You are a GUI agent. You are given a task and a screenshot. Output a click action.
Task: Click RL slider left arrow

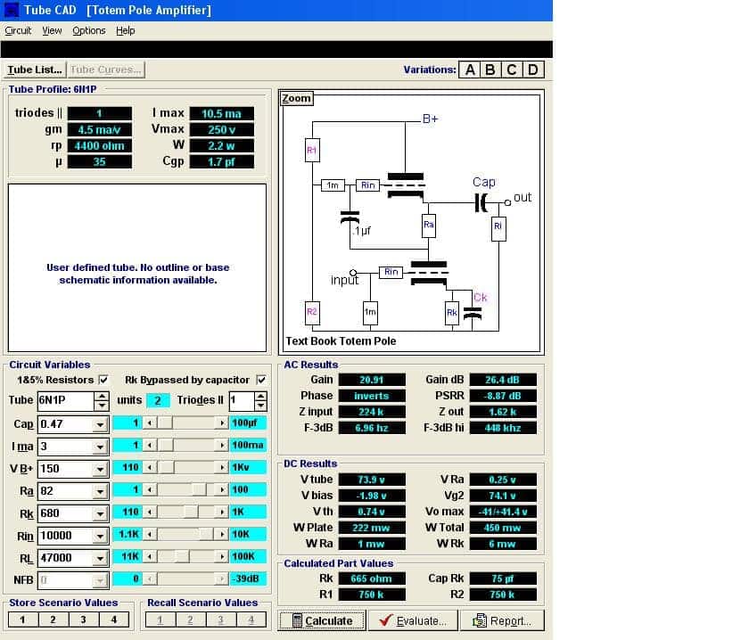click(150, 556)
